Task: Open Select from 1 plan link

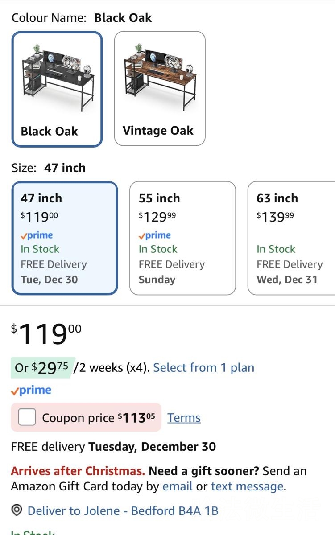Action: (x=203, y=368)
